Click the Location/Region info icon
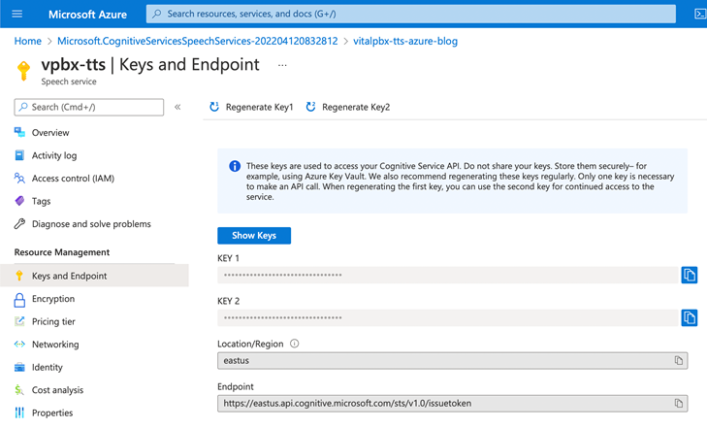Viewport: 707px width, 428px height. 295,344
